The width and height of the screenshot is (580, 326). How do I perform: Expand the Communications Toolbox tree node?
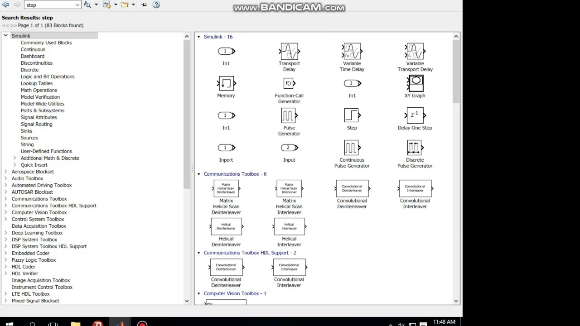tap(5, 199)
